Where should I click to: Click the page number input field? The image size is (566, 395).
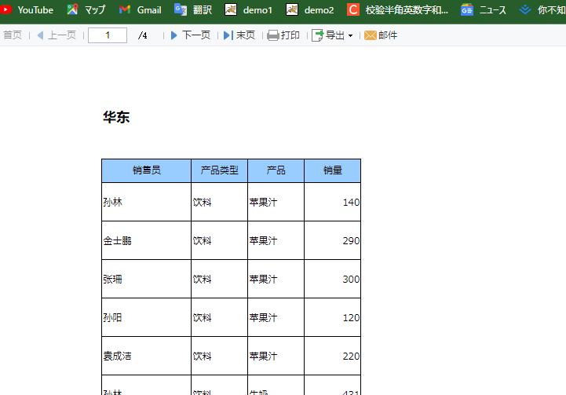(108, 35)
